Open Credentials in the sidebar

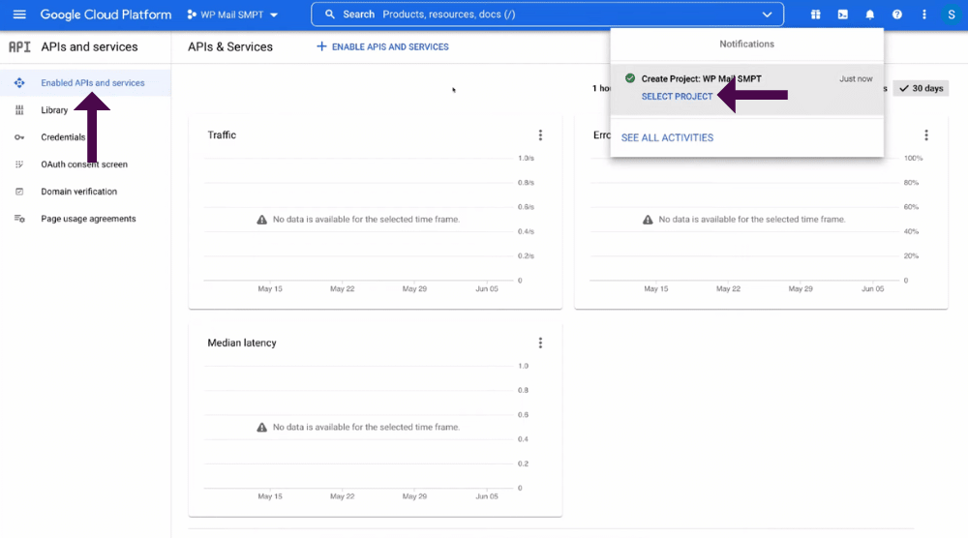click(63, 137)
